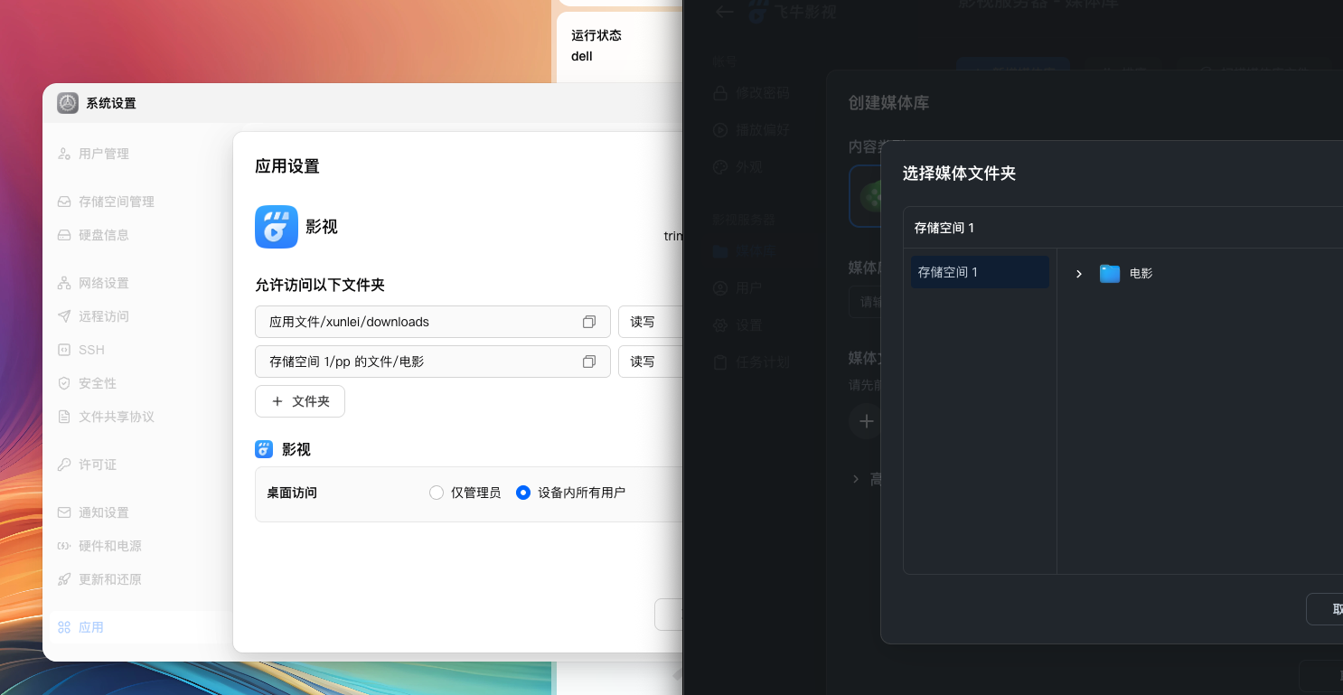Expand the advanced section chevron in 创建媒体库
This screenshot has height=695, width=1343.
click(x=856, y=479)
